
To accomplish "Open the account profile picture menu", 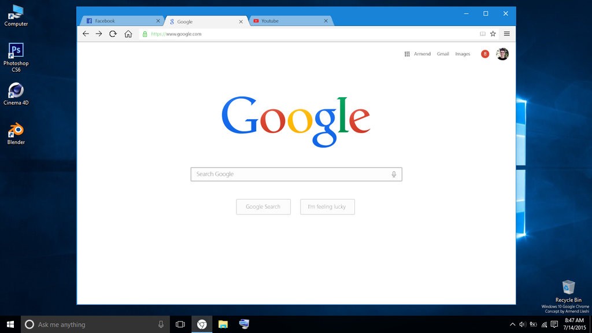I will (502, 54).
